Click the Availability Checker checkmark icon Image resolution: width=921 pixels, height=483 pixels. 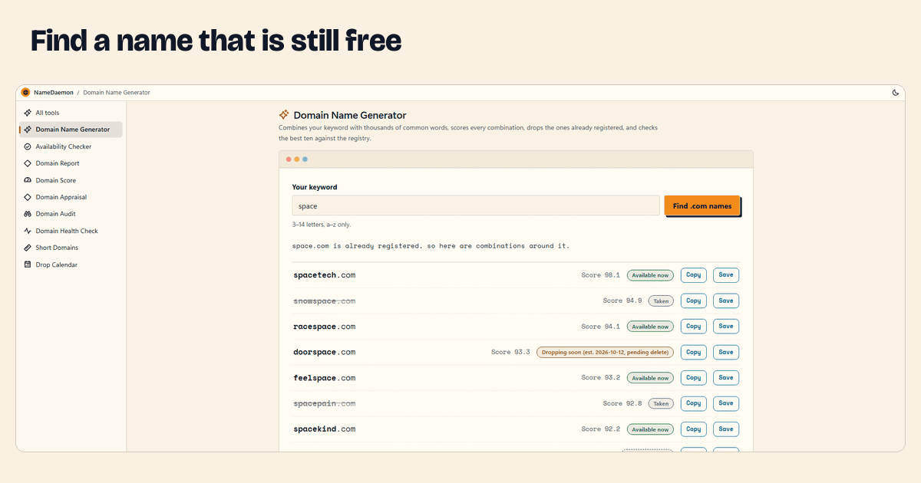[28, 146]
